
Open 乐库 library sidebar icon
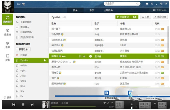(8, 45)
